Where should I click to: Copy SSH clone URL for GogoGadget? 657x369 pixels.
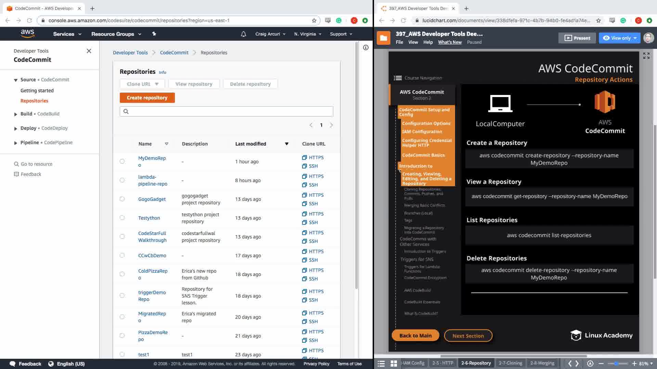coord(305,204)
